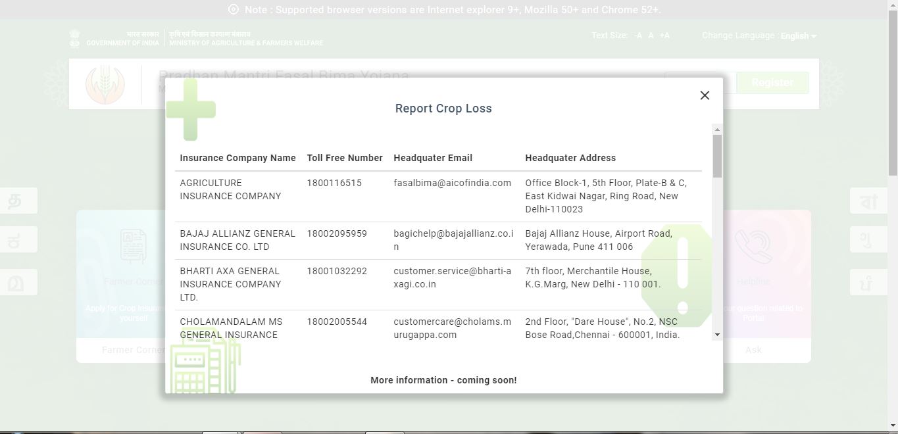
Task: Switch to the Farmer Corner tab
Action: [133, 350]
